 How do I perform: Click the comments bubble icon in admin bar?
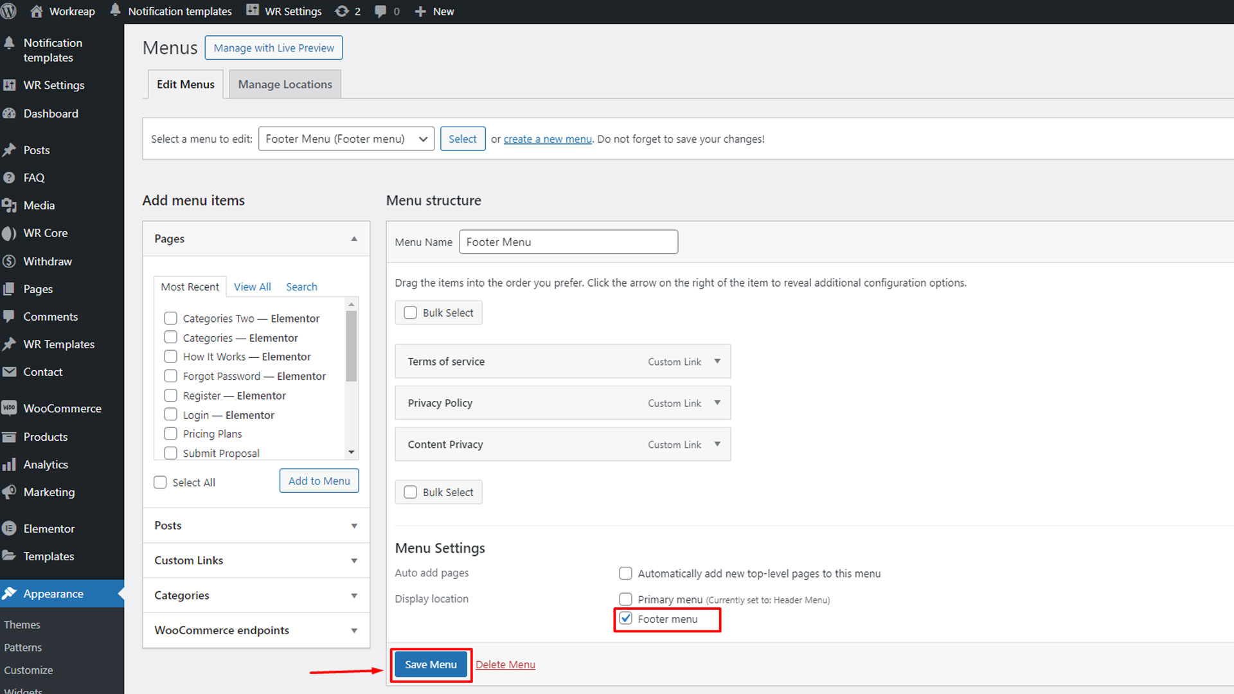point(380,11)
